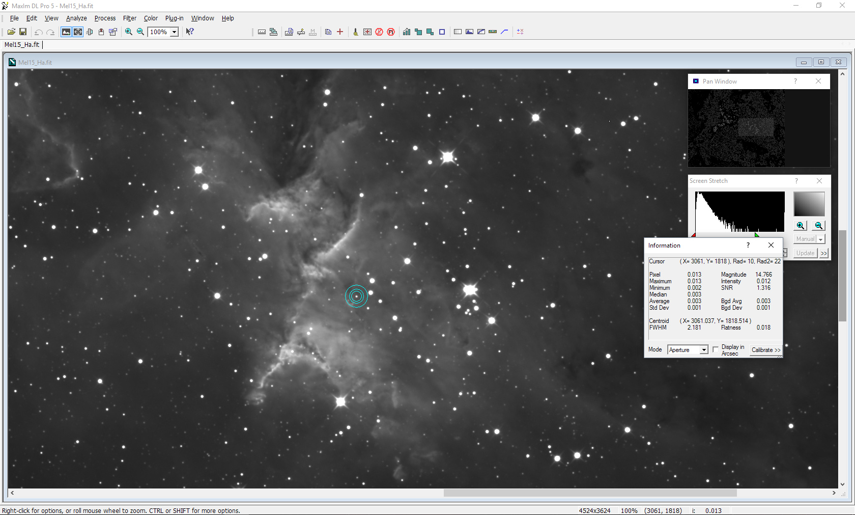Image resolution: width=855 pixels, height=515 pixels.
Task: Click green maximum marker on stretch histogram
Action: coord(757,235)
